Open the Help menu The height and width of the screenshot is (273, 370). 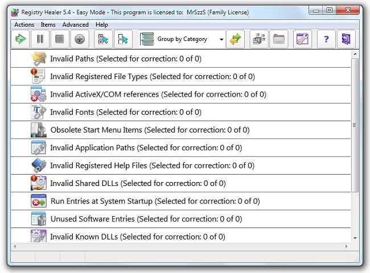pos(102,24)
